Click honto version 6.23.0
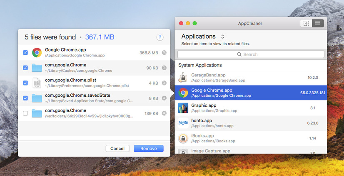344x176 pixels. click(313, 123)
